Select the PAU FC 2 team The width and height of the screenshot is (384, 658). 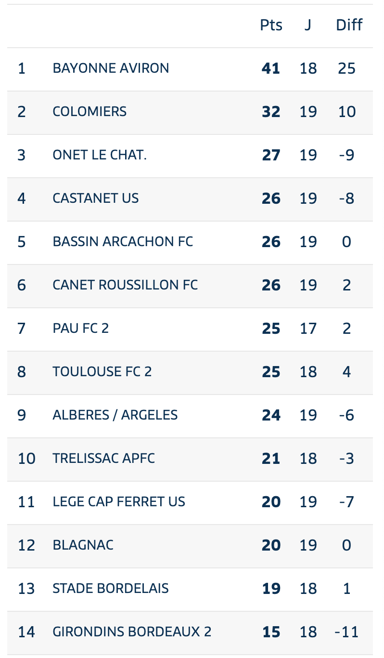point(81,329)
